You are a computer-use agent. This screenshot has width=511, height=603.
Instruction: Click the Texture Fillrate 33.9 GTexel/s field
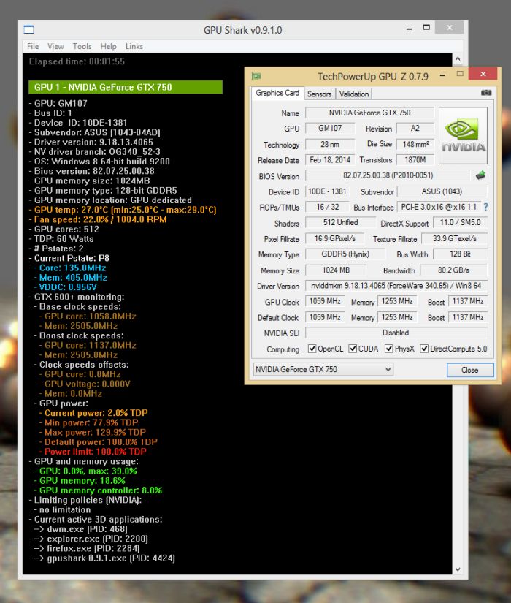point(454,238)
